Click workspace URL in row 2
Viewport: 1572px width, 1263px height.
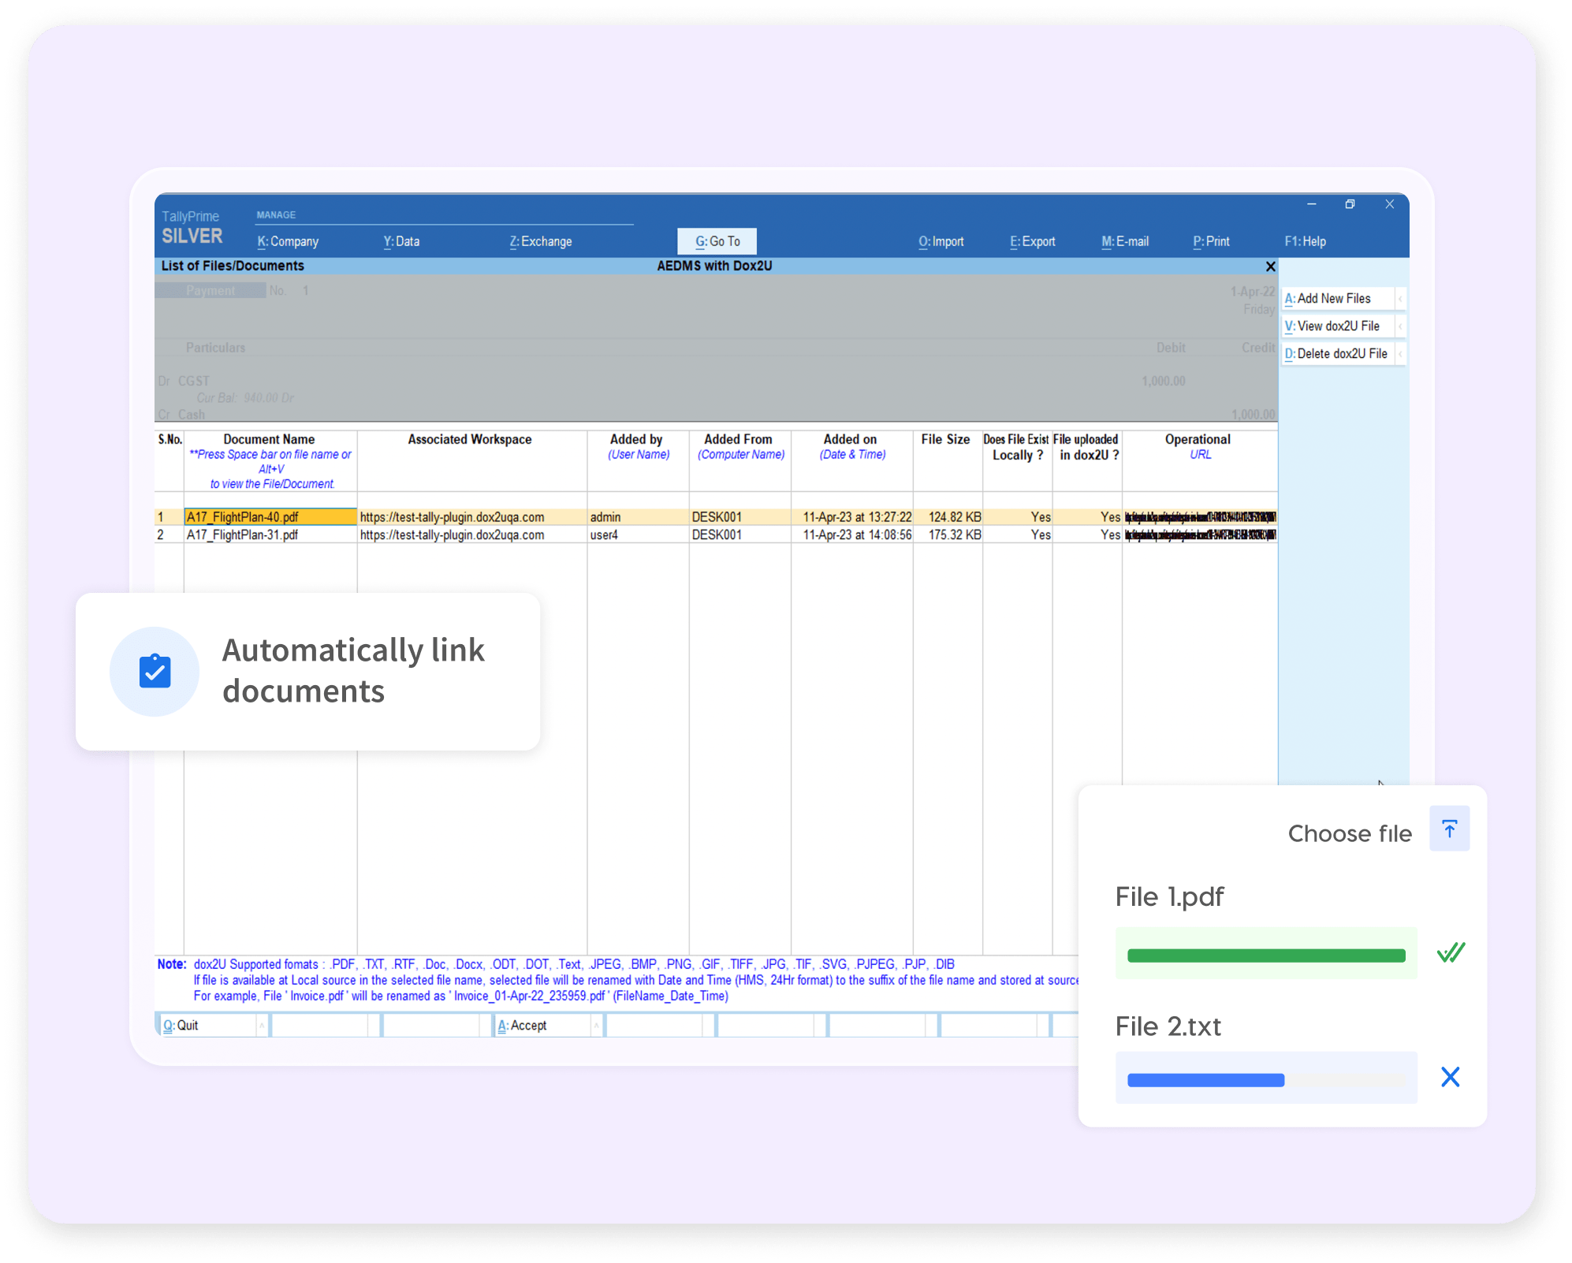(x=453, y=535)
